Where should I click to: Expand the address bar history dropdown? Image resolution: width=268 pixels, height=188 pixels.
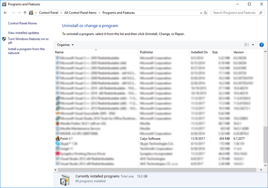coord(201,13)
